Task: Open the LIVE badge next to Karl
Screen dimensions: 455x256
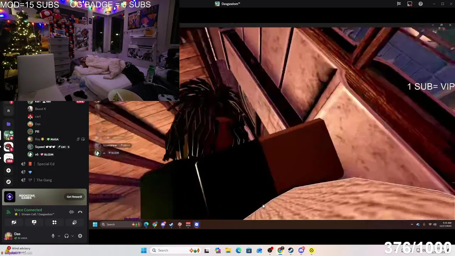Action: tap(80, 102)
